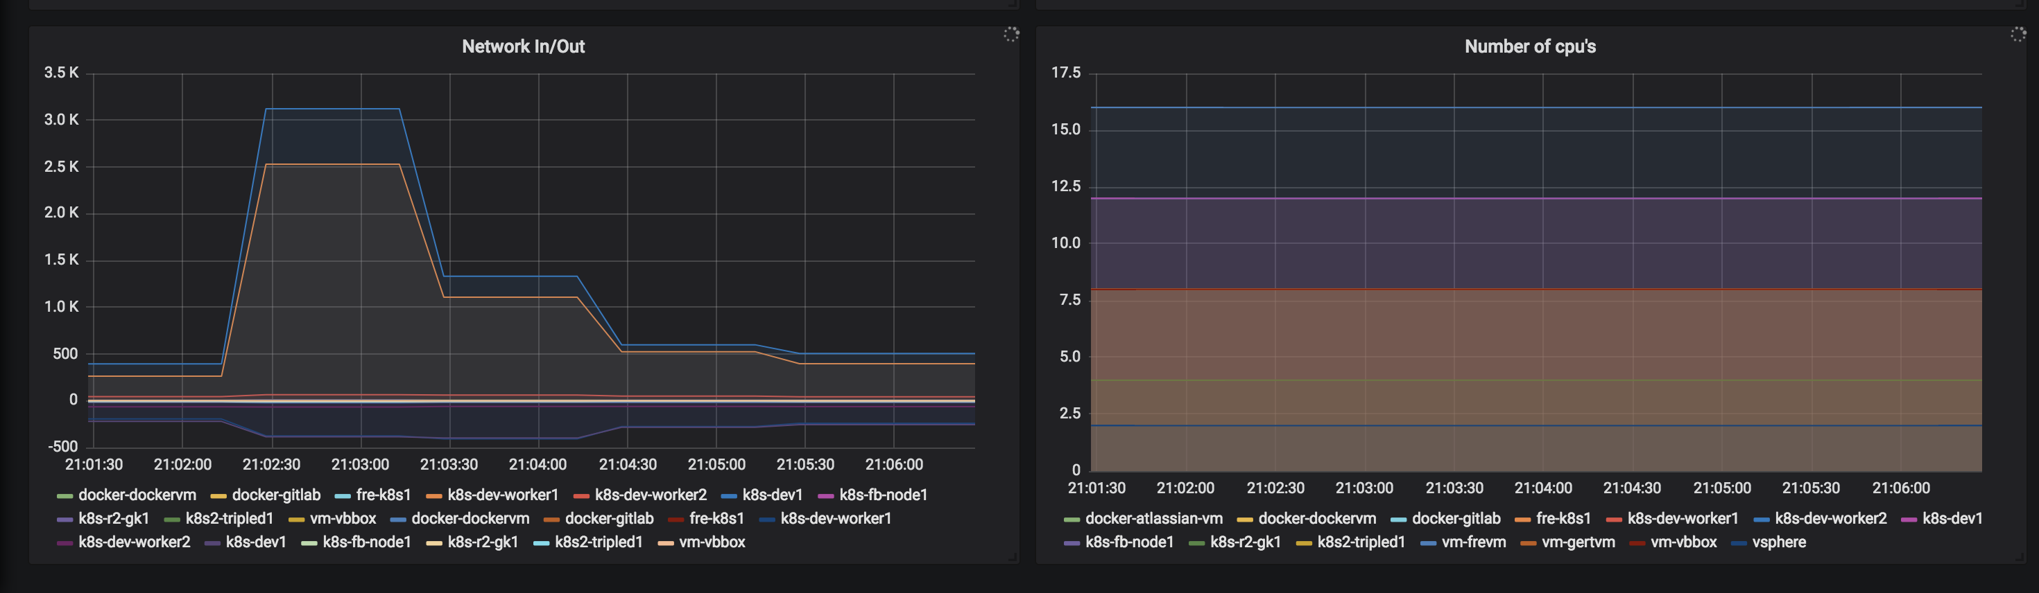The width and height of the screenshot is (2039, 593).
Task: Select blue docker-dockervm label in Network In/Out legend
Action: point(470,519)
